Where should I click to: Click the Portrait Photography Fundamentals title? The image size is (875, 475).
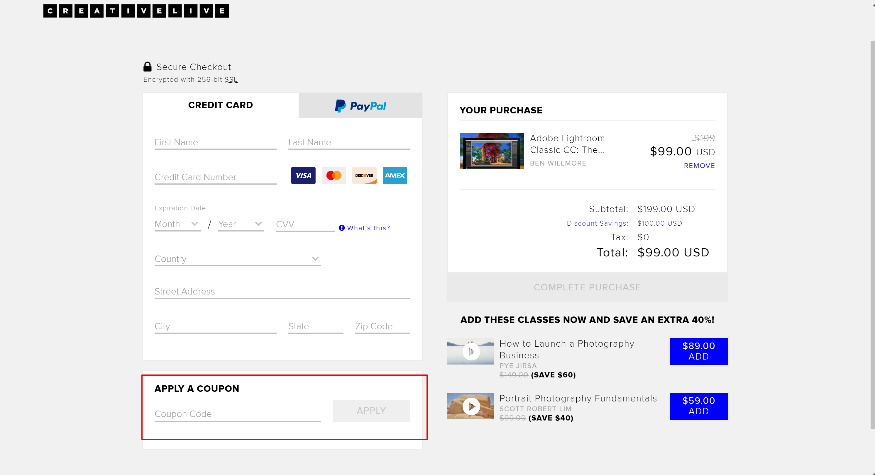coord(578,398)
